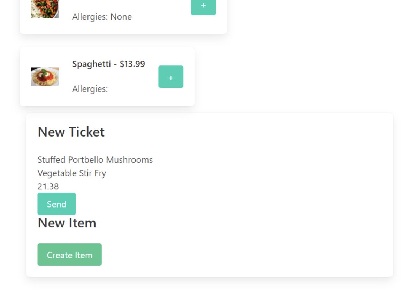The height and width of the screenshot is (304, 411).
Task: Click the Spaghetti dish name
Action: (91, 64)
